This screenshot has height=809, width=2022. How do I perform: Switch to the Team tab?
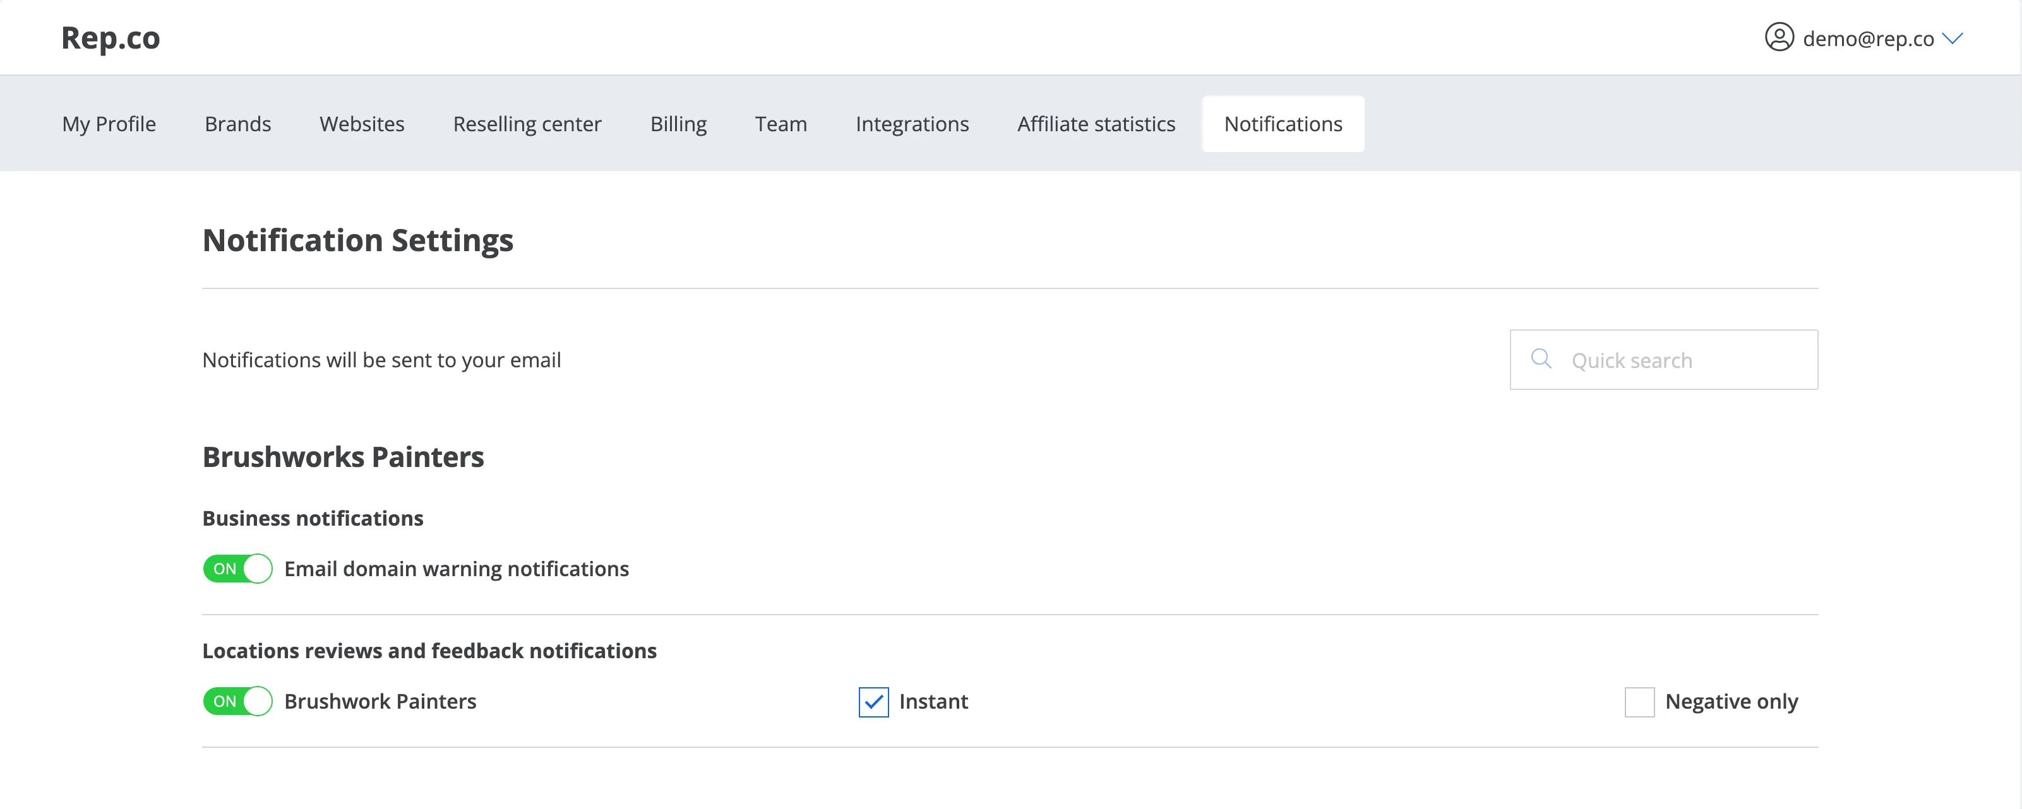click(781, 124)
